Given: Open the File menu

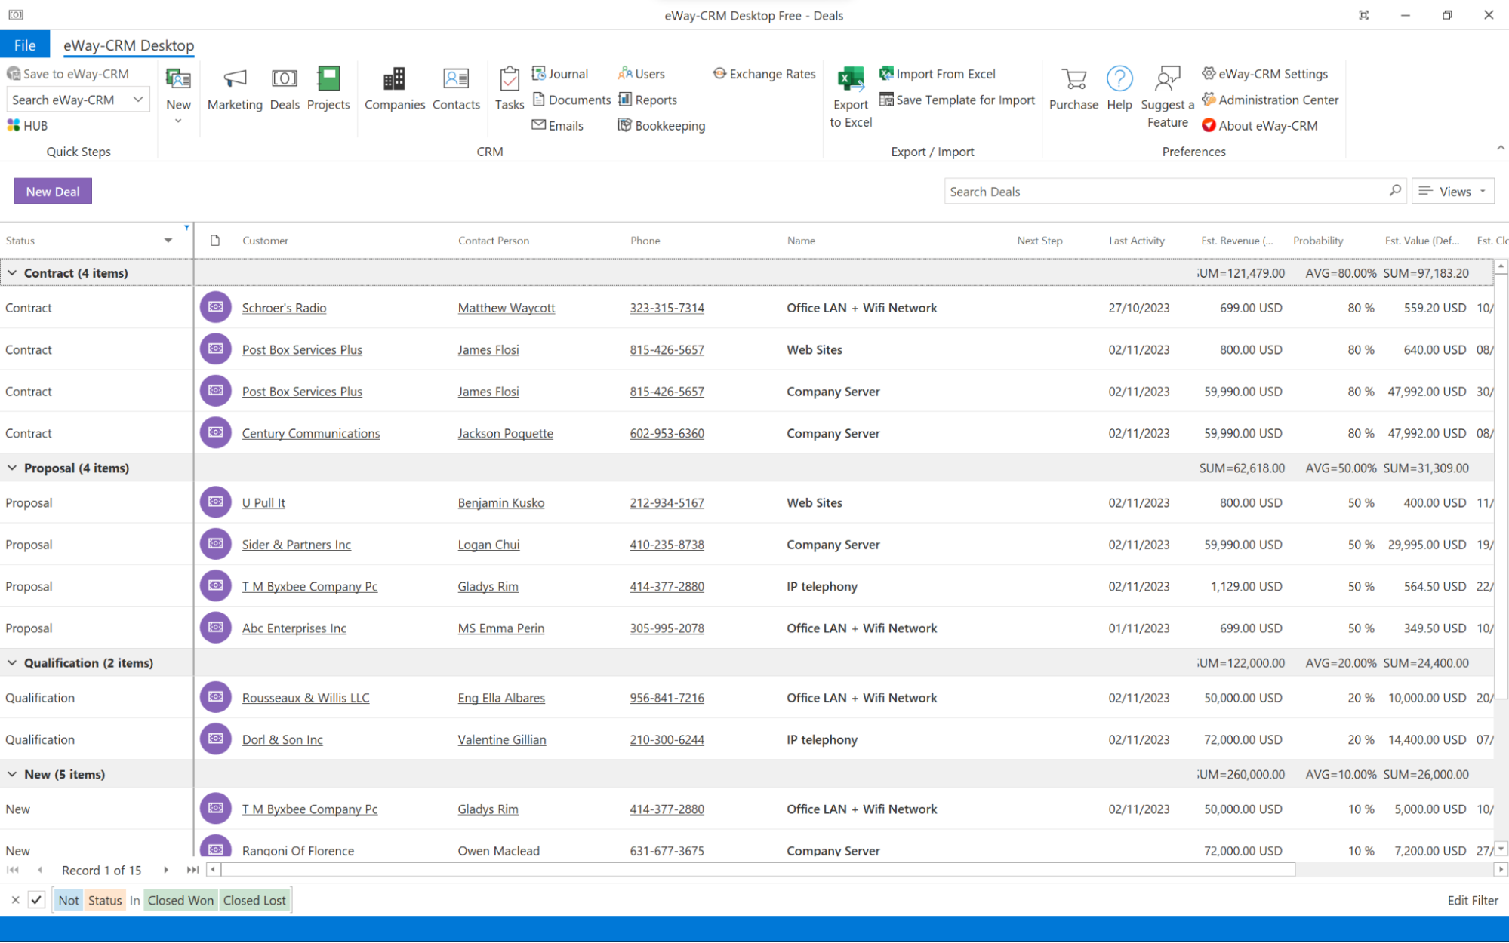Looking at the screenshot, I should [24, 44].
